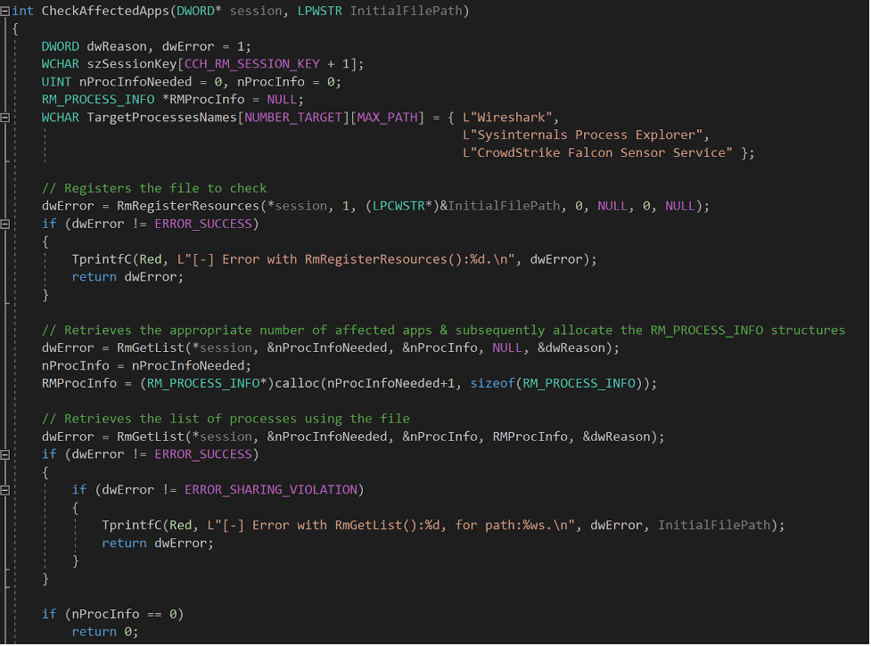Click the "Retrieves the appropriate number" comment
This screenshot has height=646, width=871.
[x=443, y=331]
